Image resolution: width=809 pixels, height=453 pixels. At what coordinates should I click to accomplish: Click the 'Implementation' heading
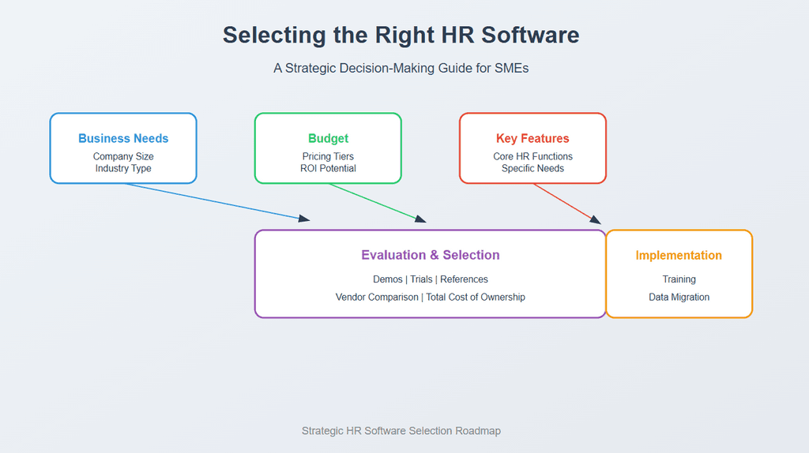679,255
